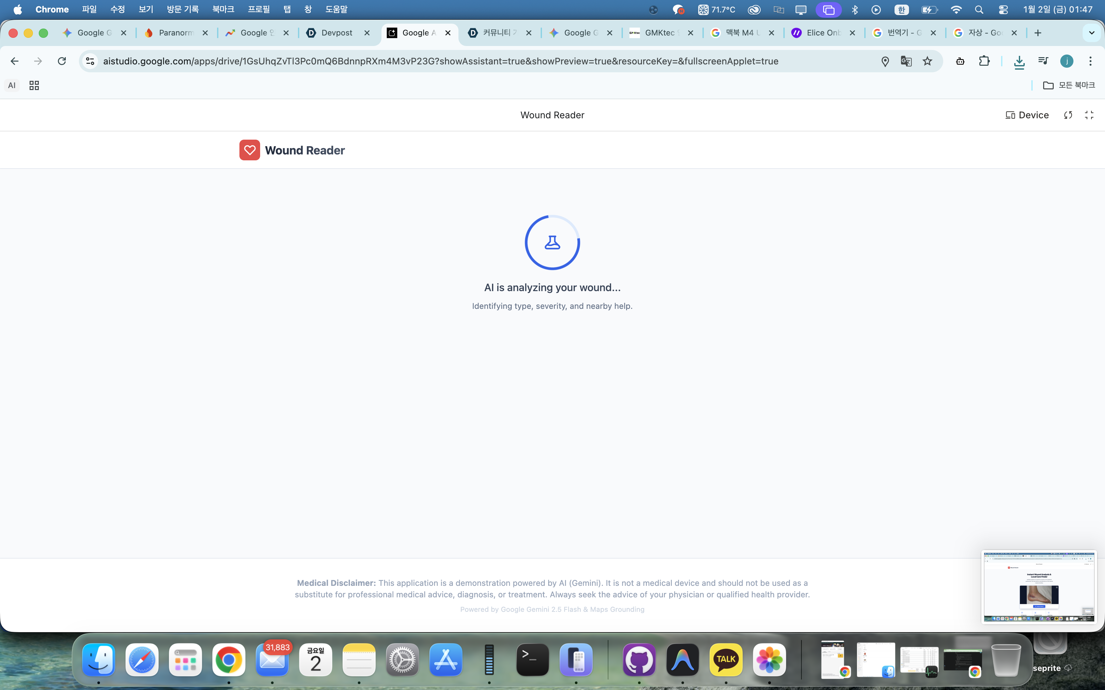This screenshot has height=690, width=1105.
Task: Open the 북마크 menu in menu bar
Action: (x=223, y=9)
